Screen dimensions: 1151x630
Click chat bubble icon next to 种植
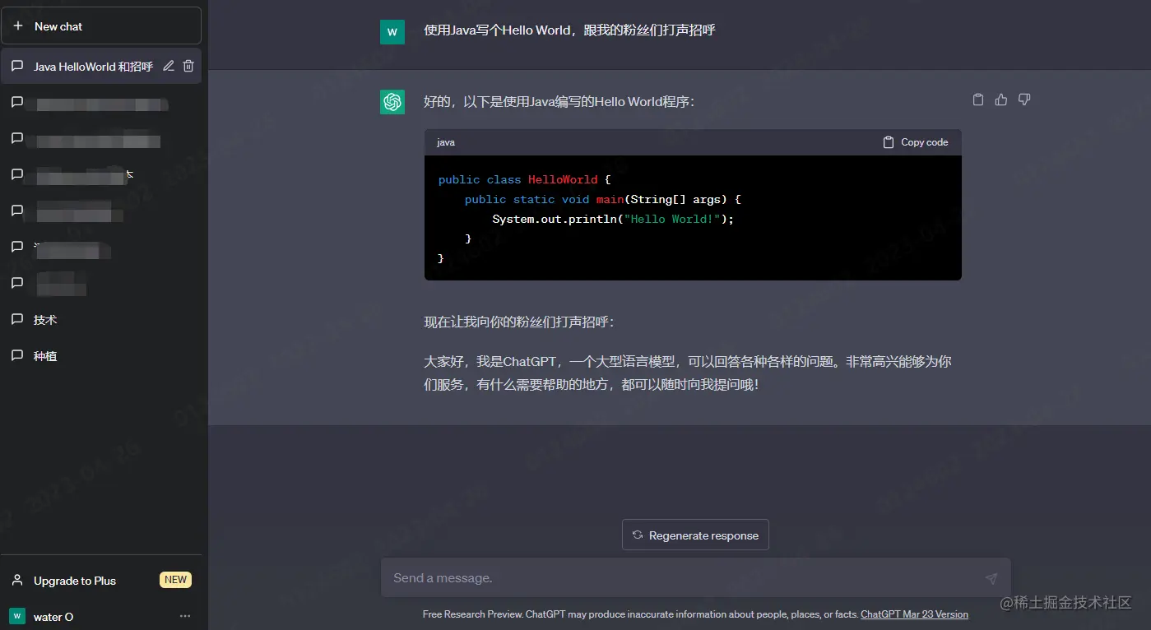click(16, 355)
